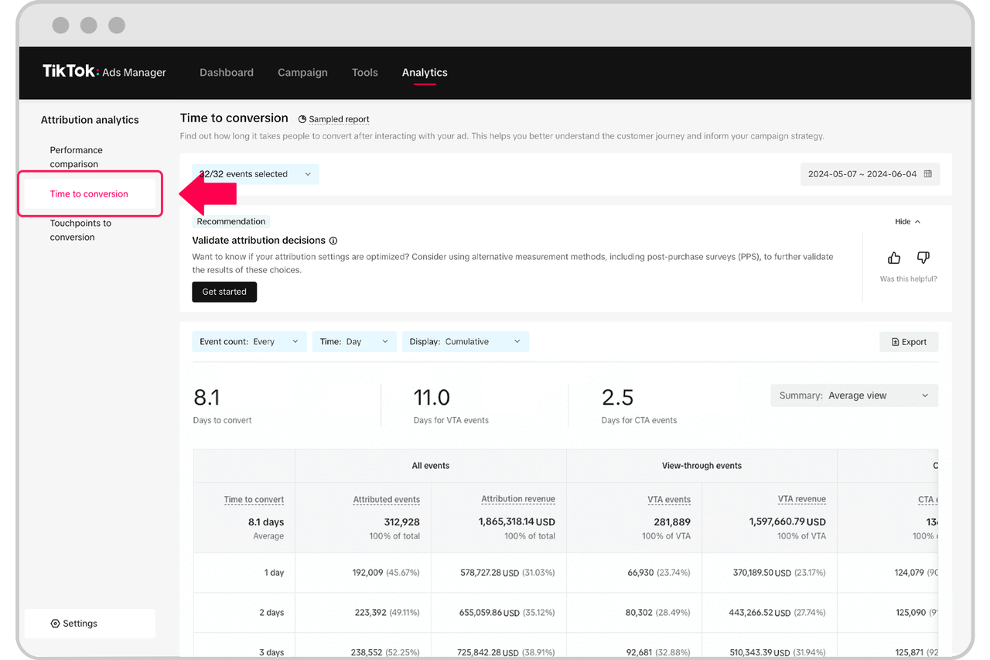Click the TikTok Ads Manager logo
This screenshot has width=990, height=660.
coord(104,71)
